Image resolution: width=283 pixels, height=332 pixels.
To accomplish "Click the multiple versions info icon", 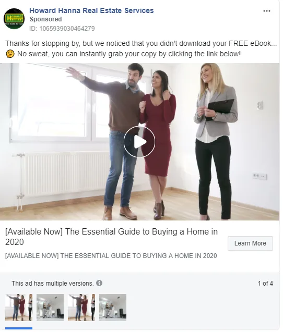I will click(99, 283).
